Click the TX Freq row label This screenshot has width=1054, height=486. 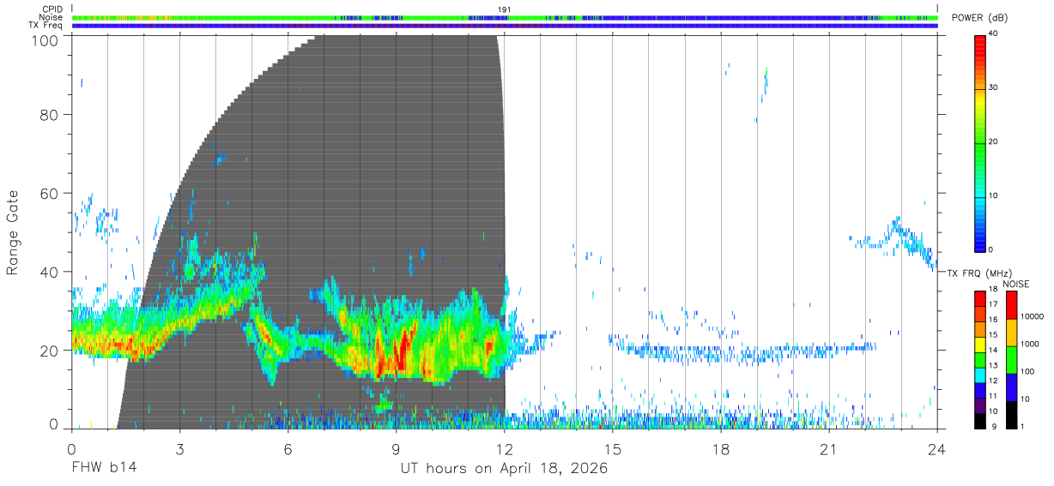[45, 25]
